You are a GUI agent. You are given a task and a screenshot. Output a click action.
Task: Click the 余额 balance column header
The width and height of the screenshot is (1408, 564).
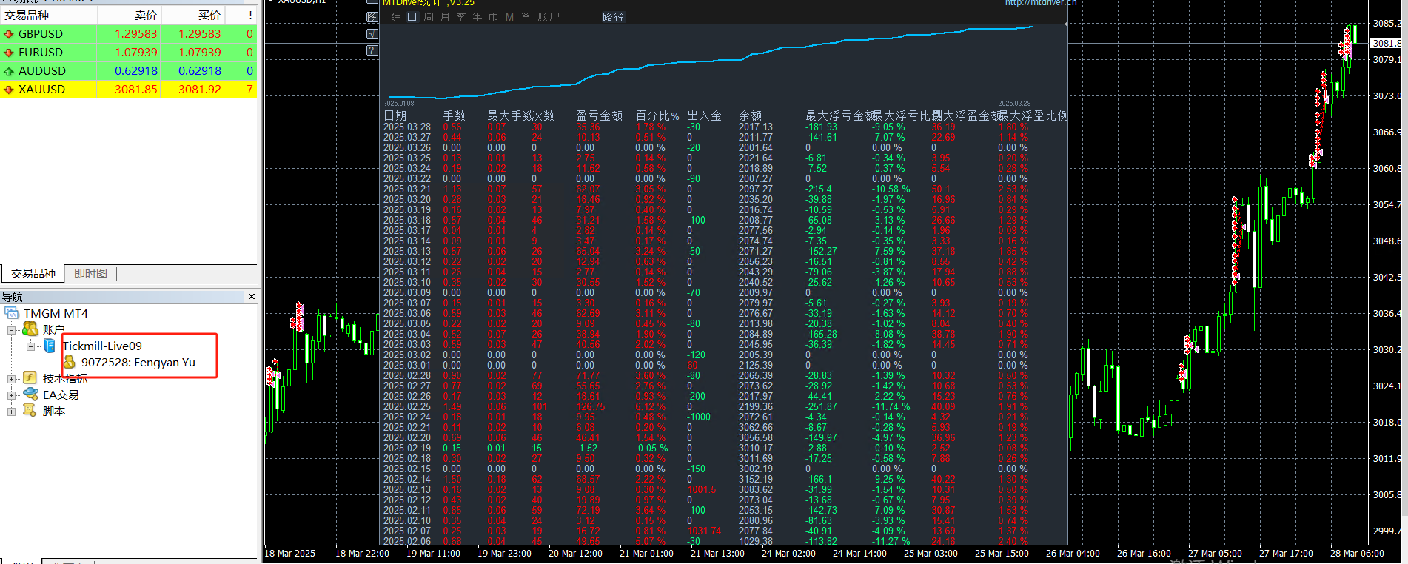[x=751, y=115]
